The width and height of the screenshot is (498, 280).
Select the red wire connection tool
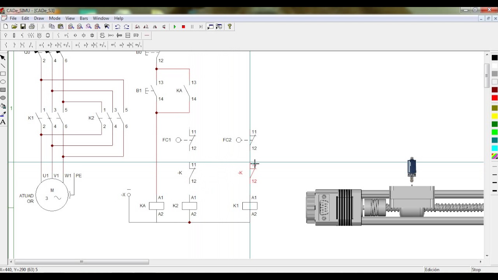click(147, 35)
